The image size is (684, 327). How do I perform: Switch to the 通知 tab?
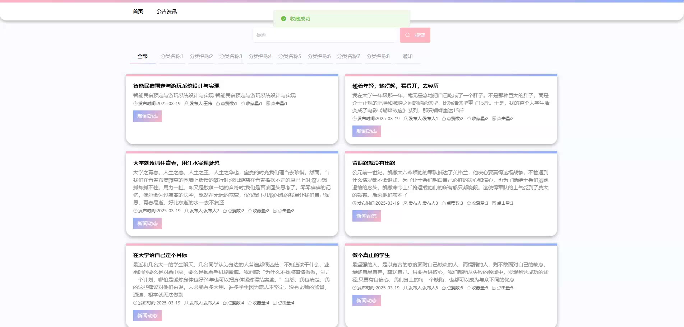pyautogui.click(x=407, y=56)
